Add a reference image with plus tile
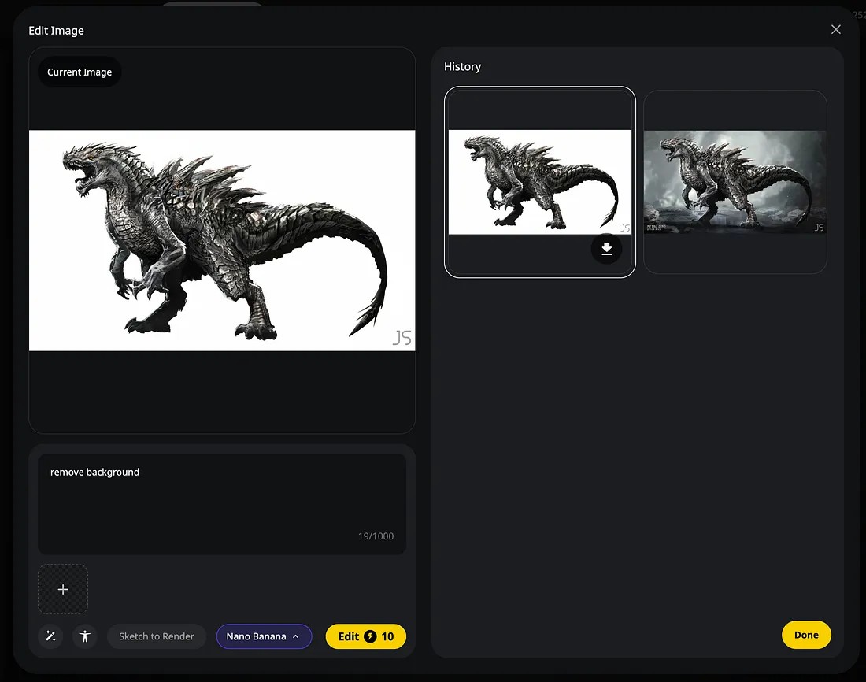This screenshot has height=682, width=866. coord(63,589)
